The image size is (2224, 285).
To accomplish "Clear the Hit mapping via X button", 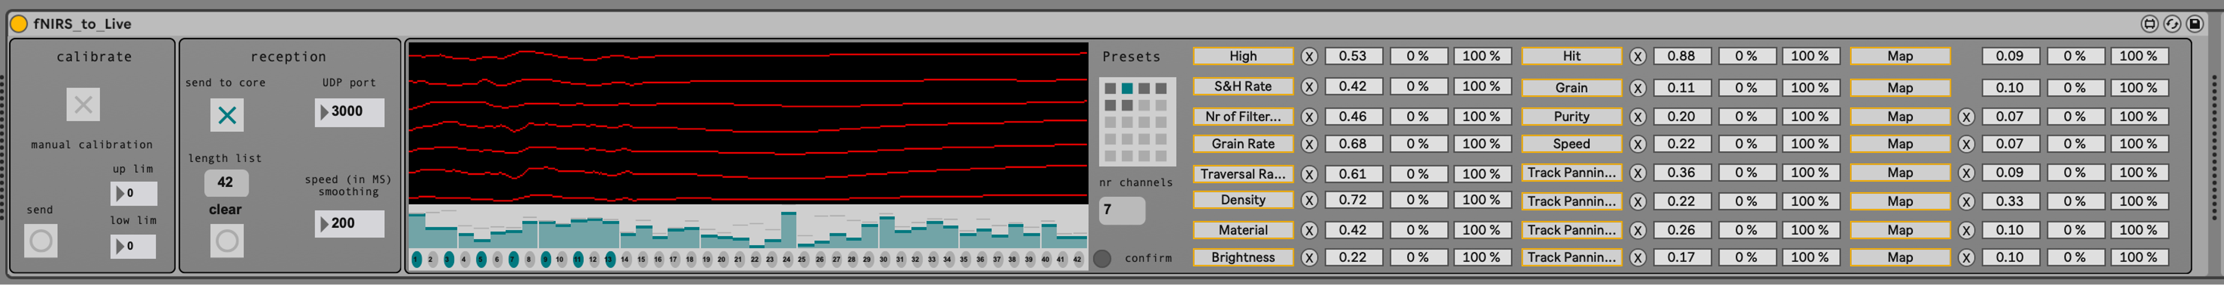I will (1637, 57).
